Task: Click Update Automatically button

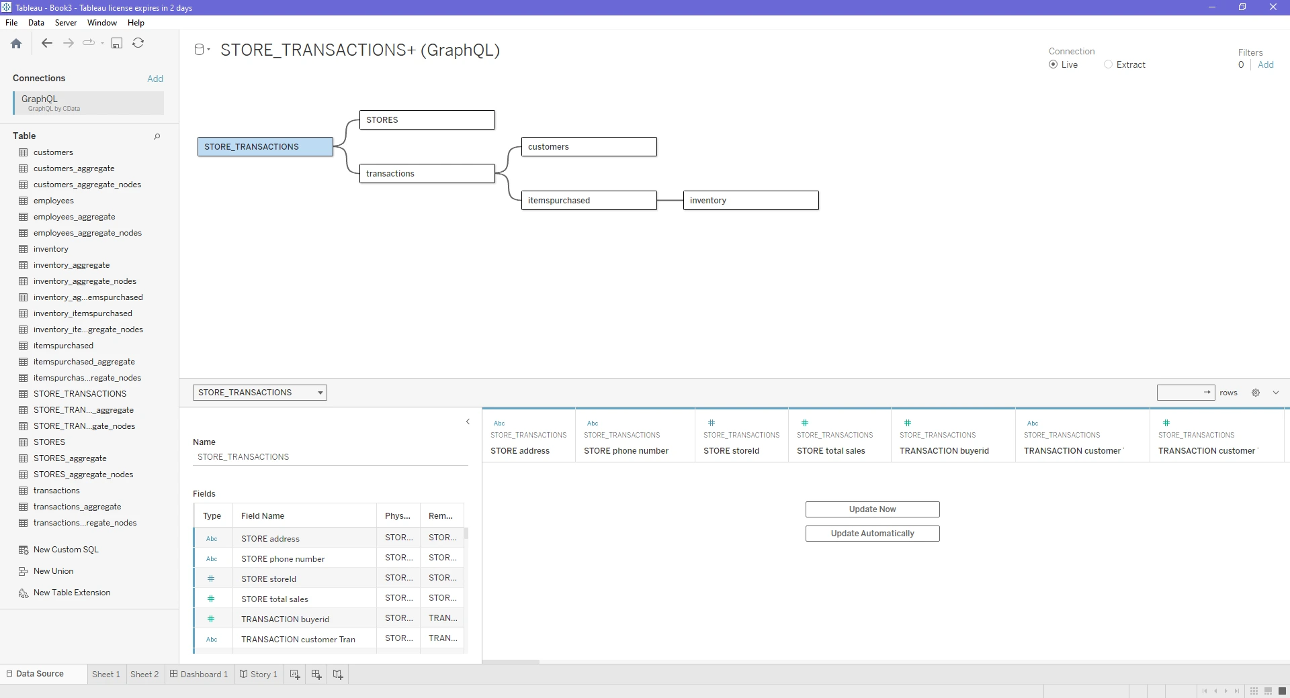Action: pos(873,534)
